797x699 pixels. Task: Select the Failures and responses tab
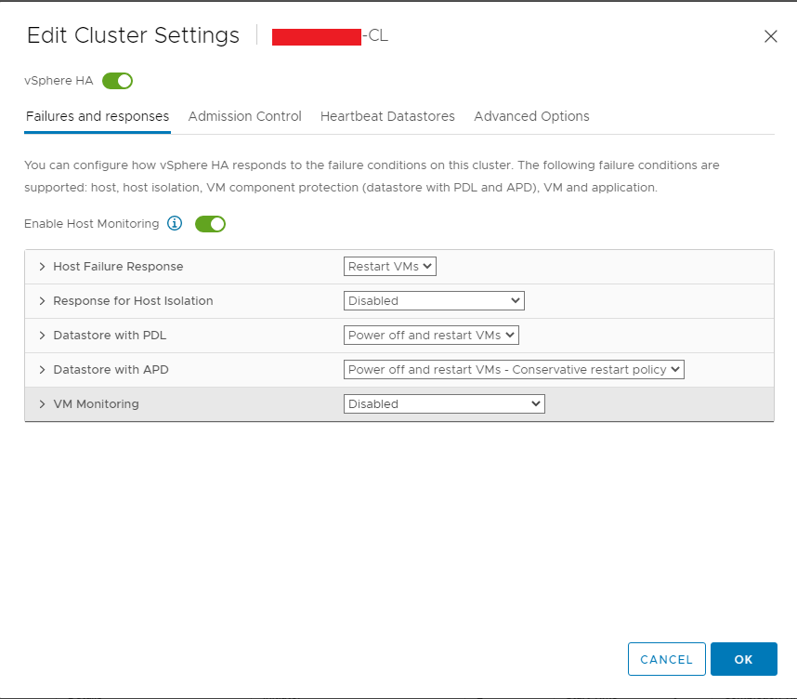pyautogui.click(x=98, y=116)
